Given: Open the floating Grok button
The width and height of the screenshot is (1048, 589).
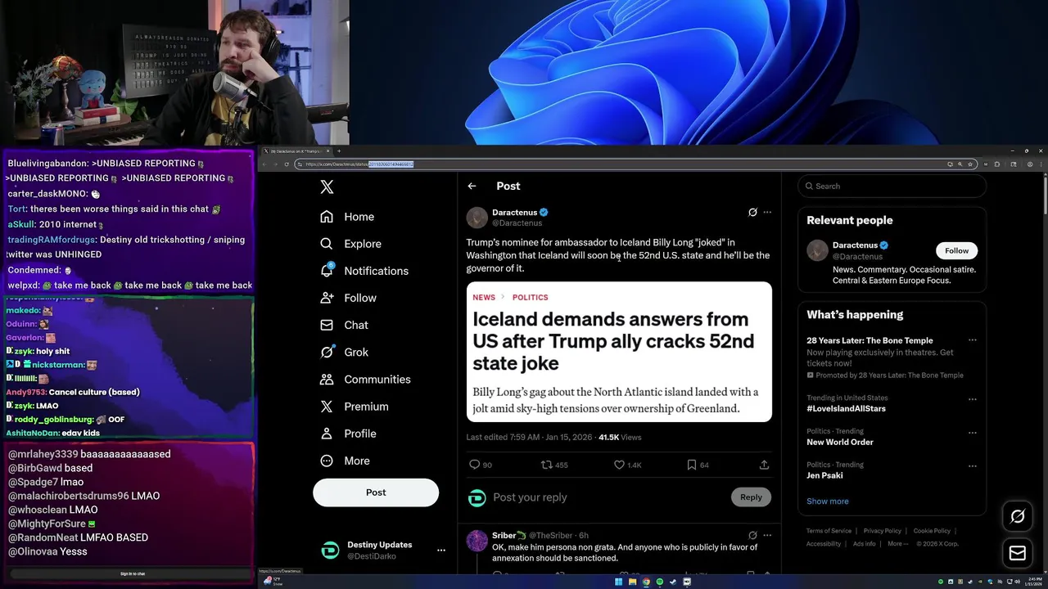Looking at the screenshot, I should click(1018, 516).
